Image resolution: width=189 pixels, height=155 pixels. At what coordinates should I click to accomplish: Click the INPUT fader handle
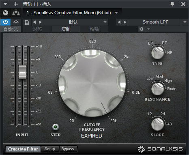tap(22, 72)
